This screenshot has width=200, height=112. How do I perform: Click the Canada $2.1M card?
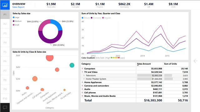75,5
